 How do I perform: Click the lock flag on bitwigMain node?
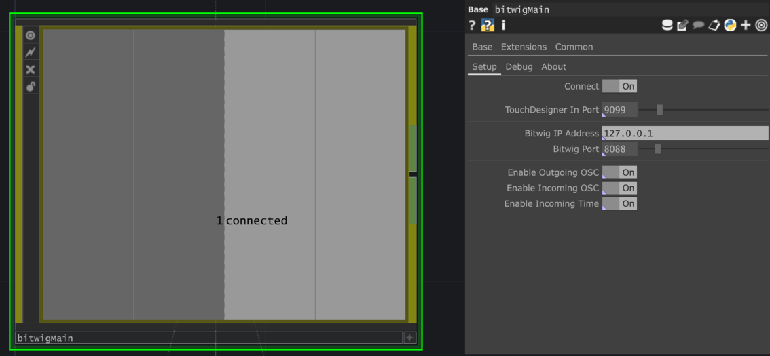(31, 86)
